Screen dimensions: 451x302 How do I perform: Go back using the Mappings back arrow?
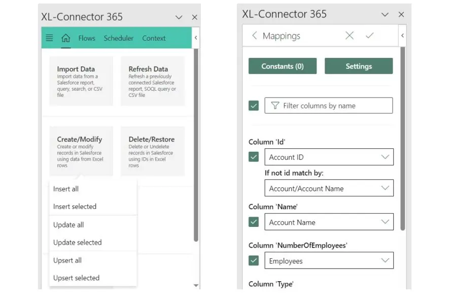[x=254, y=36]
